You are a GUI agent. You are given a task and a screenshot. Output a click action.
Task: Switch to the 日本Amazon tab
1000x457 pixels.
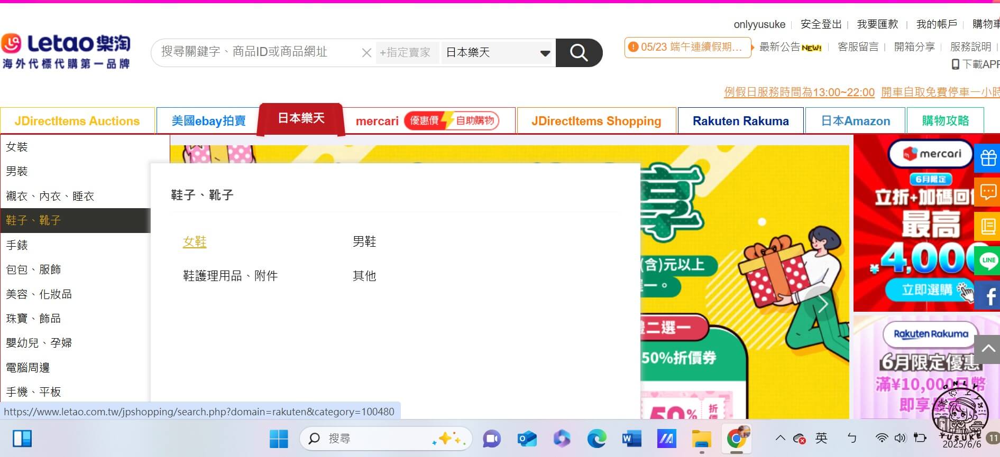click(855, 121)
